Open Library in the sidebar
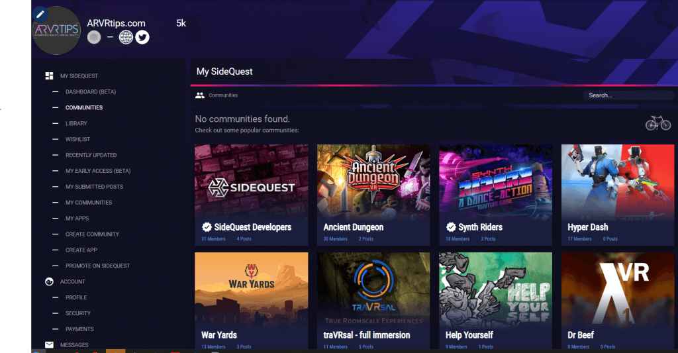This screenshot has width=678, height=353. click(76, 123)
